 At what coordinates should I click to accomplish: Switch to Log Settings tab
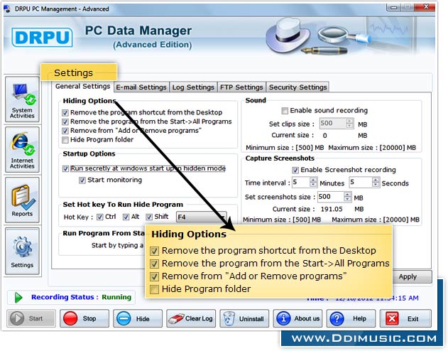point(193,87)
